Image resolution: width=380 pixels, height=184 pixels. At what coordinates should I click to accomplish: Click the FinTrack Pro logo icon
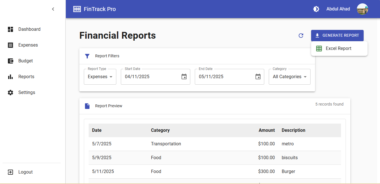[77, 9]
